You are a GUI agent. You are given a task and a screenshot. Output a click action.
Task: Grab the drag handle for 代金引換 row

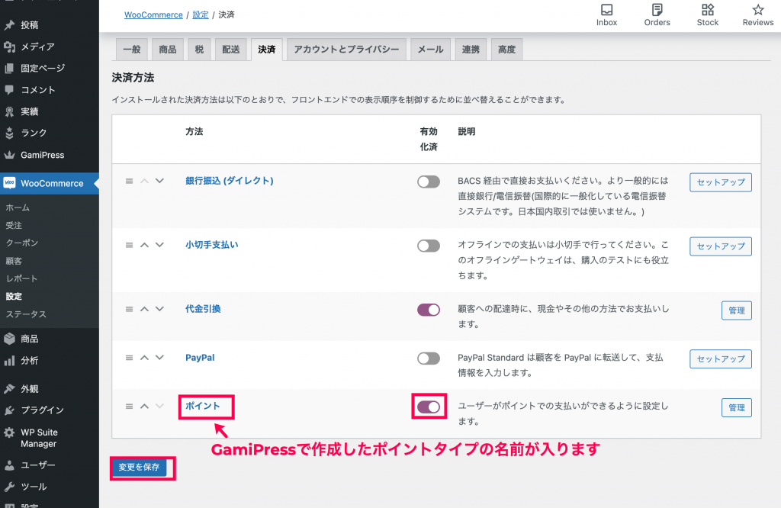(x=129, y=309)
